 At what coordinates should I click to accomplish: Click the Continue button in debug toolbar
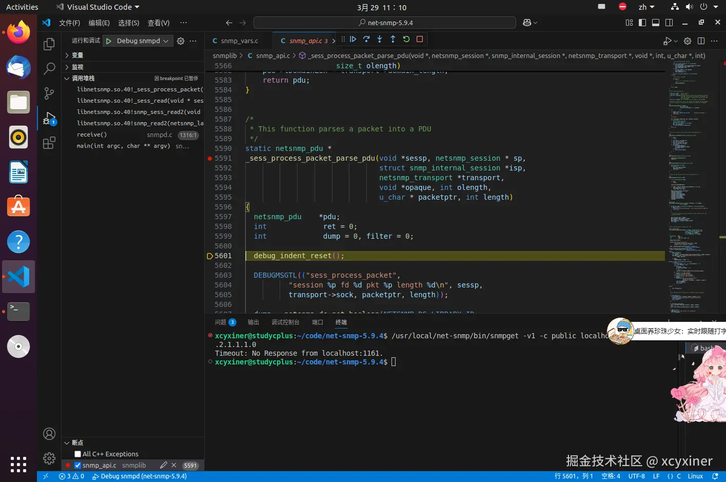(353, 39)
